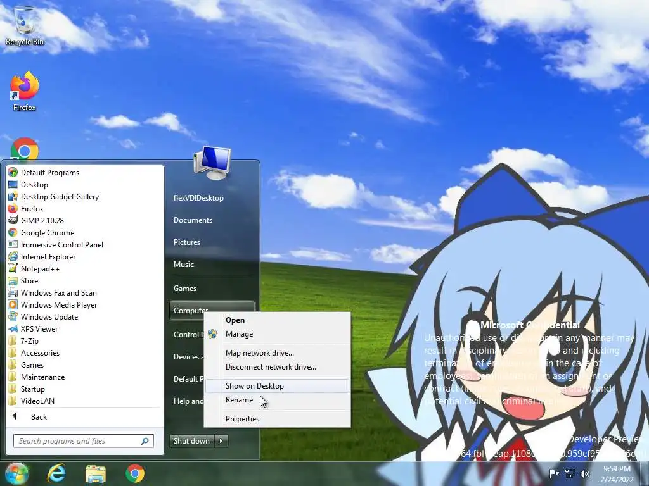Click the GIMP 2.10.28 icon
Viewport: 649px width, 486px height.
click(13, 220)
